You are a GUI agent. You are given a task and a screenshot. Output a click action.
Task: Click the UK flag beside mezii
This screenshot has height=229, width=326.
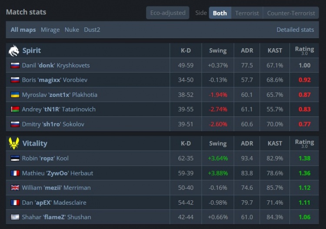(x=15, y=188)
